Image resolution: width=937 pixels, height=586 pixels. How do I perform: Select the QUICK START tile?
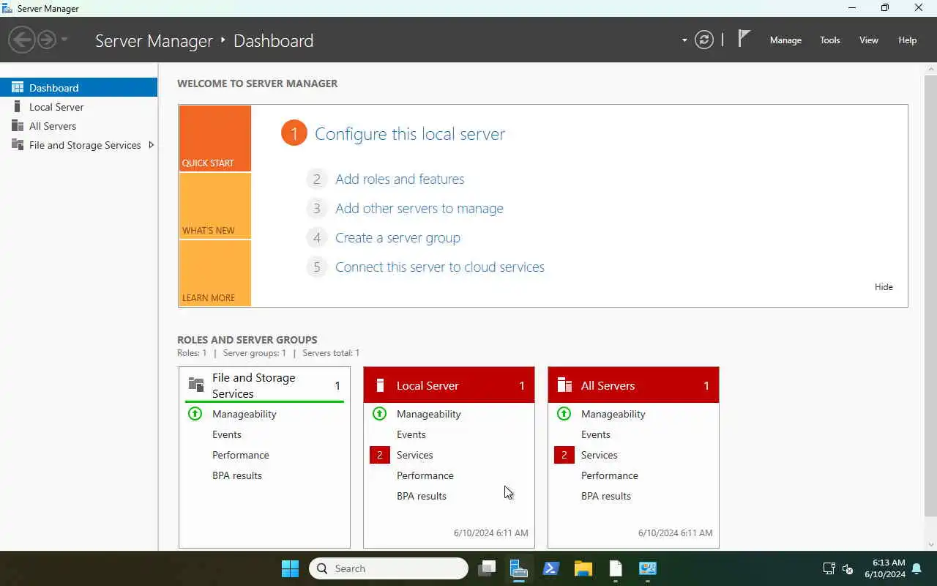pyautogui.click(x=215, y=138)
